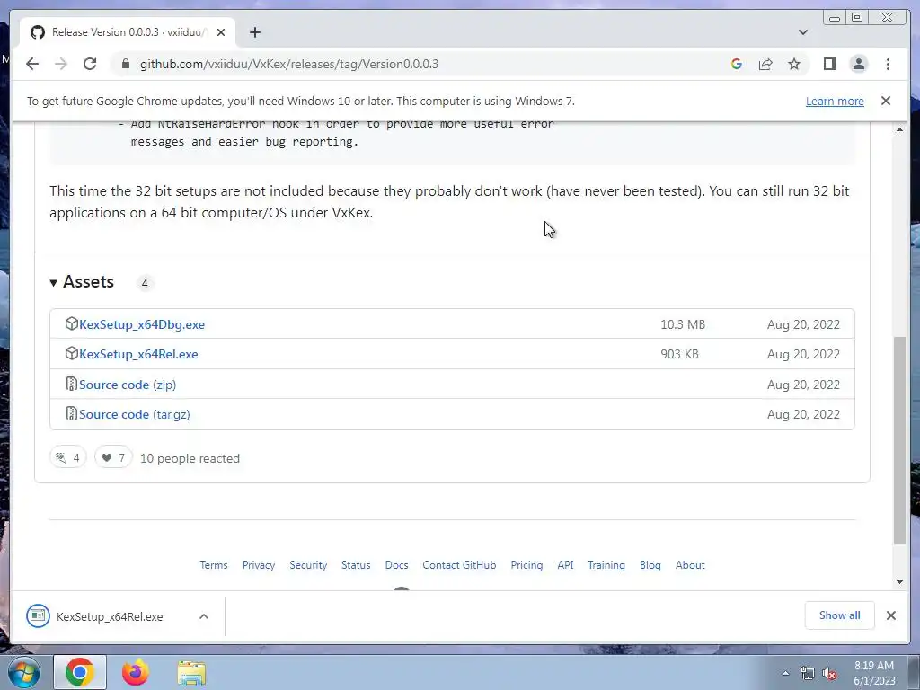Viewport: 920px width, 690px height.
Task: Share this page using share icon
Action: (765, 64)
